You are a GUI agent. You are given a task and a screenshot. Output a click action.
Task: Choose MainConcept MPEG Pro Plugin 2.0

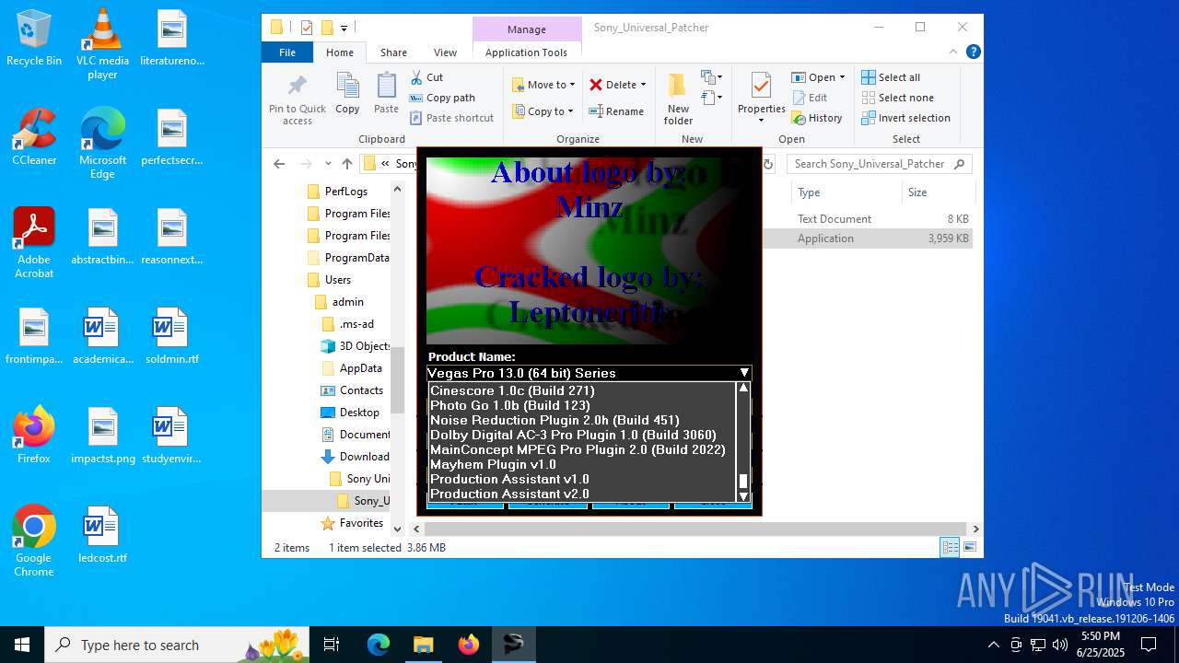[583, 449]
